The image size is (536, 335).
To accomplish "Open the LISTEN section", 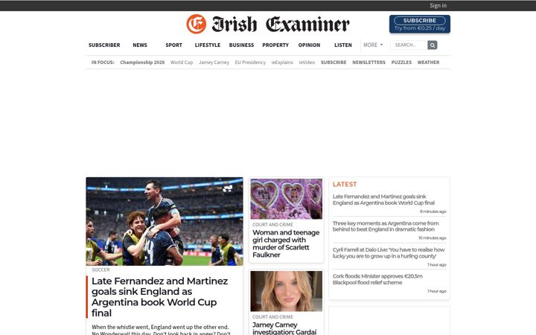I will [x=343, y=45].
